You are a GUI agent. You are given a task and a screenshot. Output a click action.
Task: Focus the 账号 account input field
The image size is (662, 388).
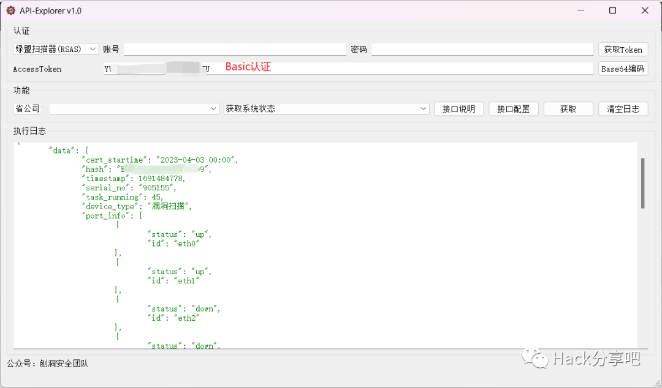pos(235,50)
